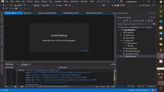Image resolution: width=164 pixels, height=92 pixels.
Task: Collapse the Window tag code fold
Action: (x=16, y=70)
